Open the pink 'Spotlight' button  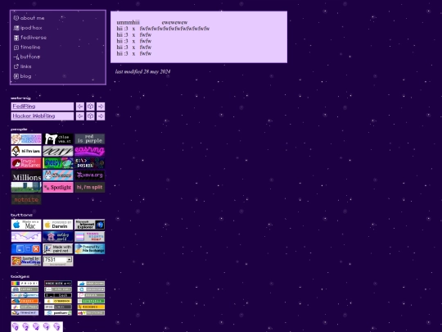[58, 187]
